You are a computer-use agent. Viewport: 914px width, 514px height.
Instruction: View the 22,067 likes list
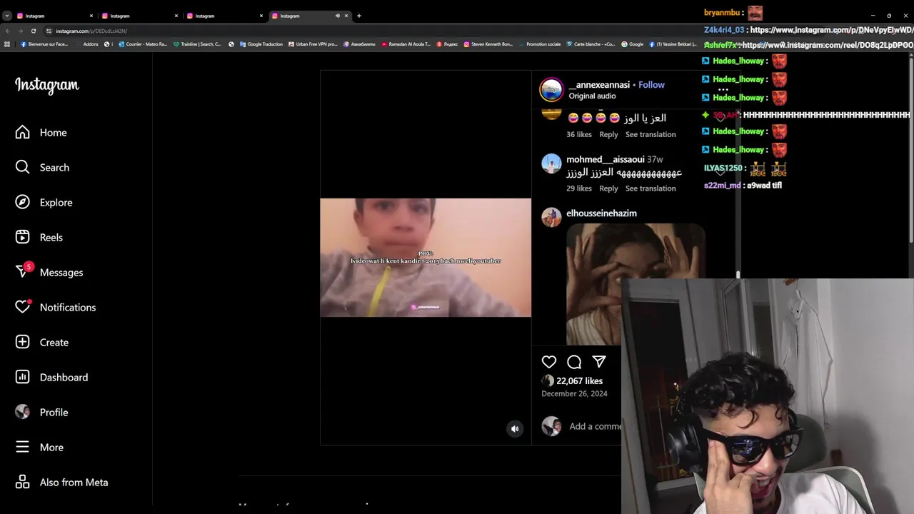click(579, 381)
